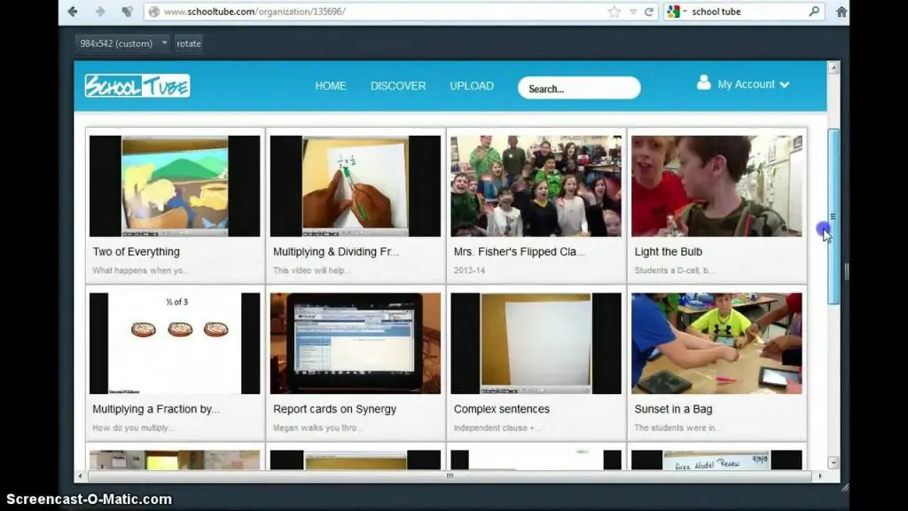Click the vertical scrollbar thumb
The height and width of the screenshot is (511, 908).
click(834, 216)
